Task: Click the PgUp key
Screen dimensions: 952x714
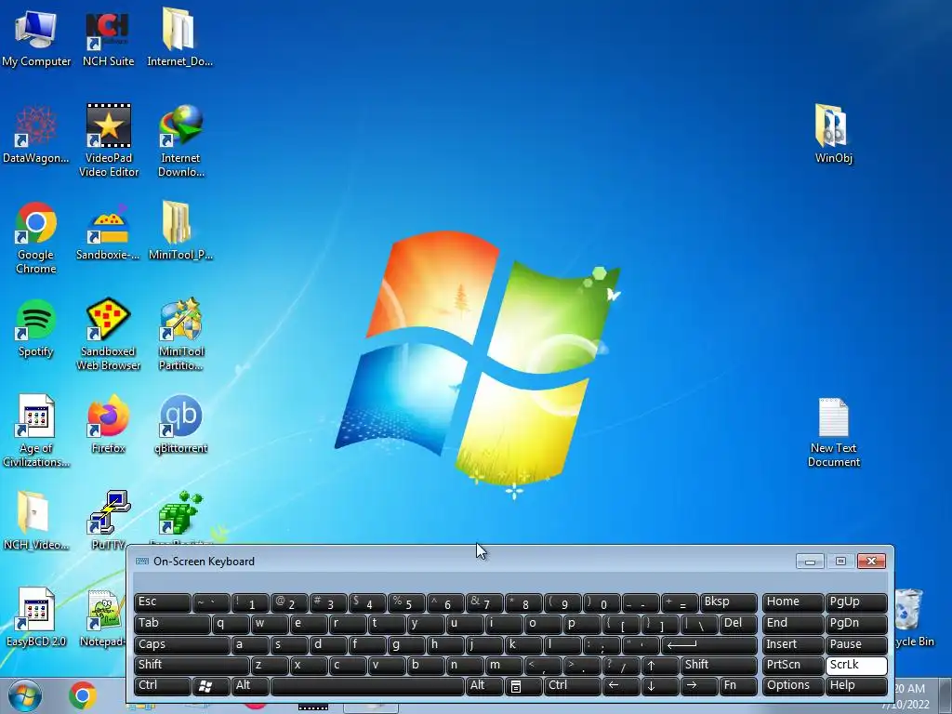Action: (856, 602)
